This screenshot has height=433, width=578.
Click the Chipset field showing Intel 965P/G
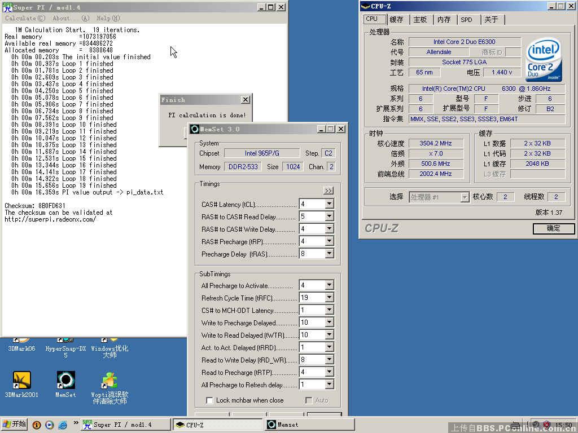click(x=262, y=153)
